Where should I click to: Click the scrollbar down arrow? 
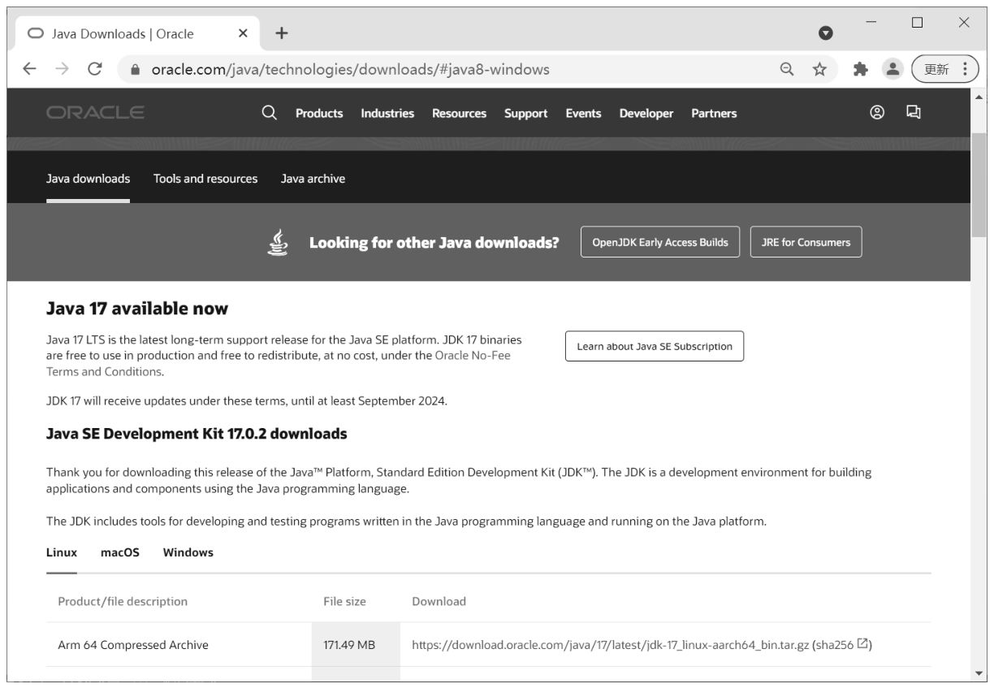[x=978, y=673]
